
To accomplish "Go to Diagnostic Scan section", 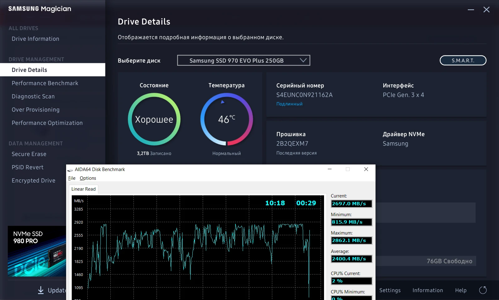I will coord(33,97).
